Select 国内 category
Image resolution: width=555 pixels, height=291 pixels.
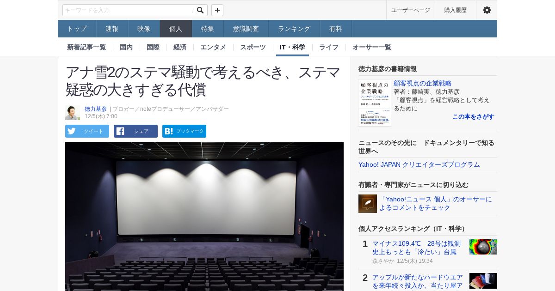(x=126, y=47)
